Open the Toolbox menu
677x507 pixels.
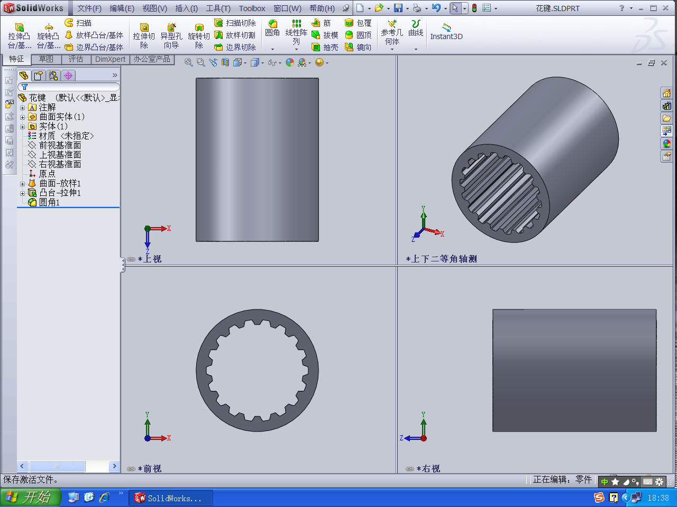tap(252, 8)
